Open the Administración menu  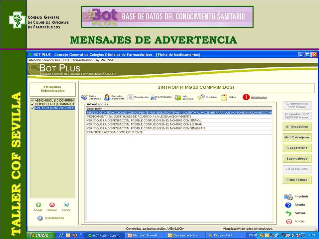click(x=82, y=60)
